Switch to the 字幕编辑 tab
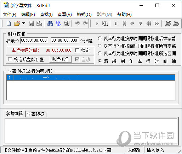The width and height of the screenshot is (182, 154). click(x=15, y=113)
